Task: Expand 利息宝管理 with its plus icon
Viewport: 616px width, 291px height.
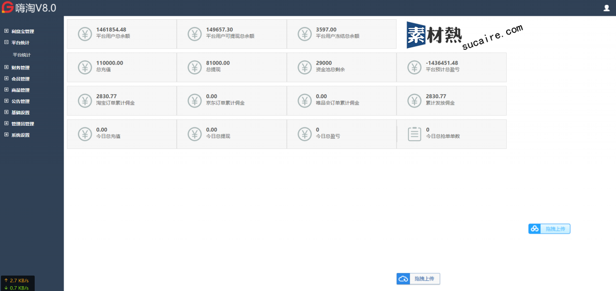Action: pos(6,31)
